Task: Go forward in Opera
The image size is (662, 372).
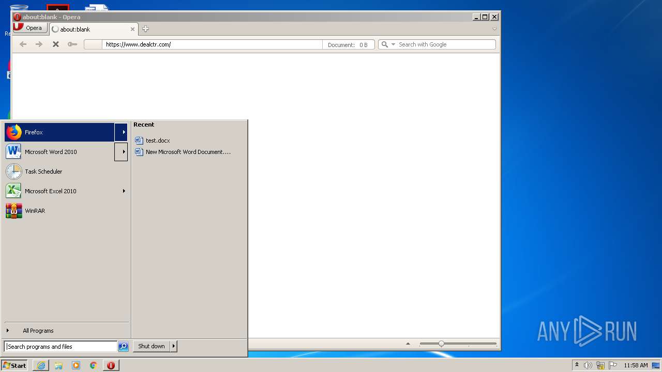Action: click(39, 44)
